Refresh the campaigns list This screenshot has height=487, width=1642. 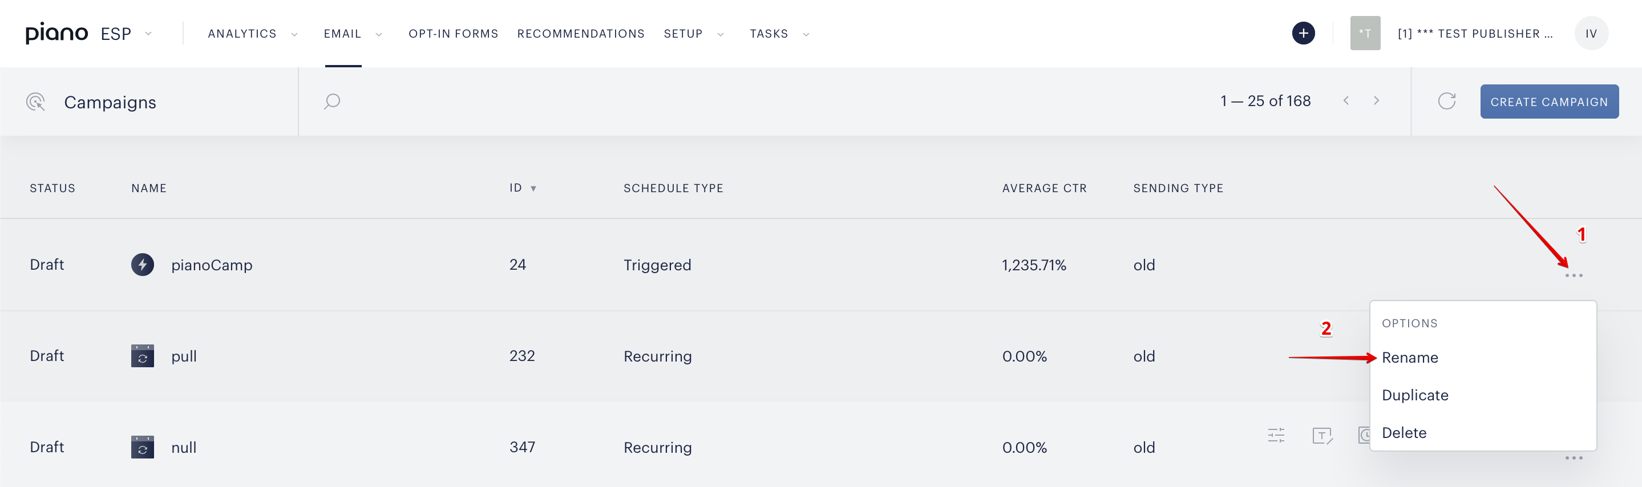tap(1446, 101)
